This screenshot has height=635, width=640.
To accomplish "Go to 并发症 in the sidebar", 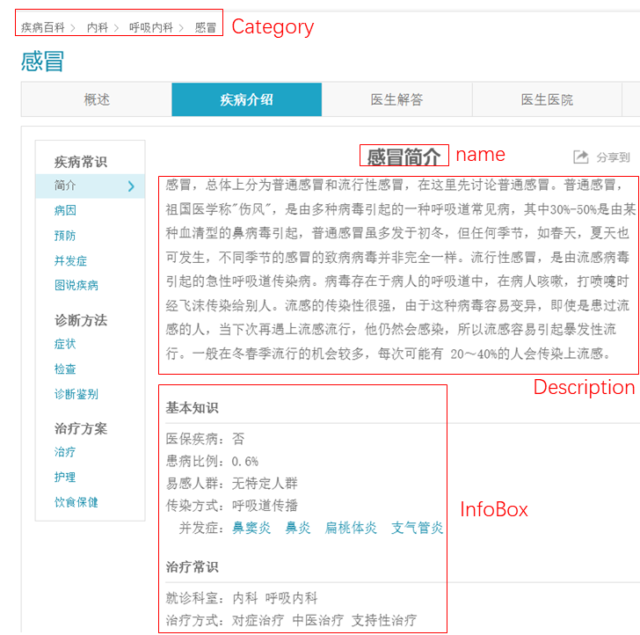I will pyautogui.click(x=70, y=260).
